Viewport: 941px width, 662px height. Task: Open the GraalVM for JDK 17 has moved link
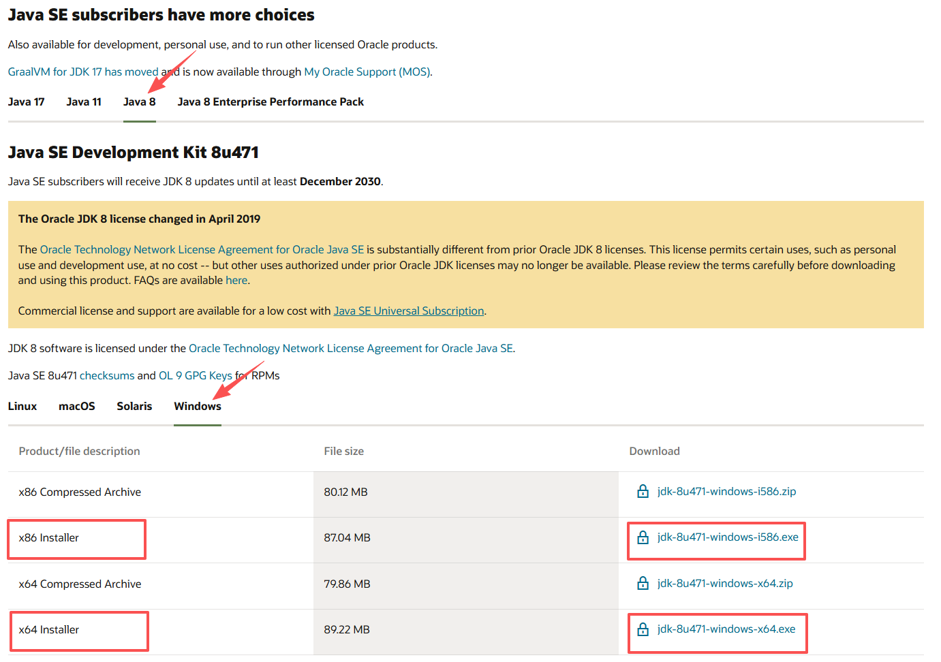[83, 72]
